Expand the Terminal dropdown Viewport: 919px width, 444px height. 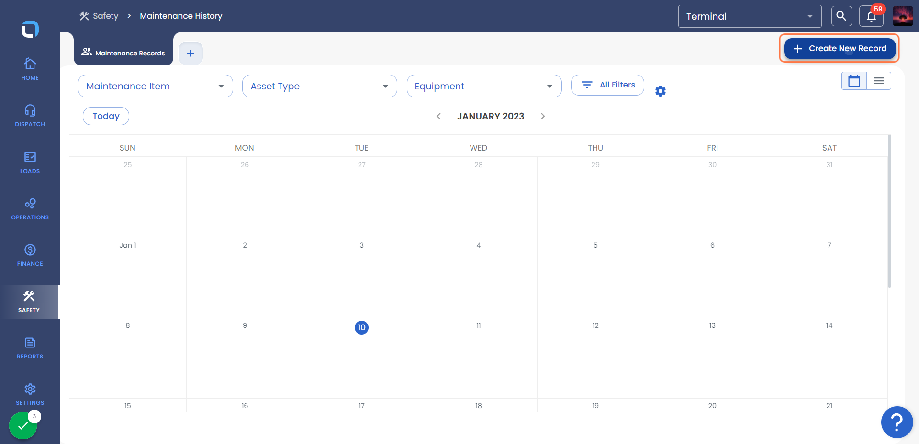pyautogui.click(x=750, y=16)
